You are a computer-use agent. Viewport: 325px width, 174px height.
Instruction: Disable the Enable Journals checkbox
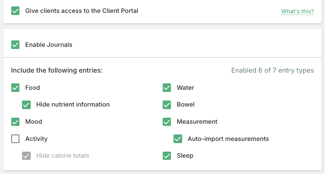tap(16, 45)
